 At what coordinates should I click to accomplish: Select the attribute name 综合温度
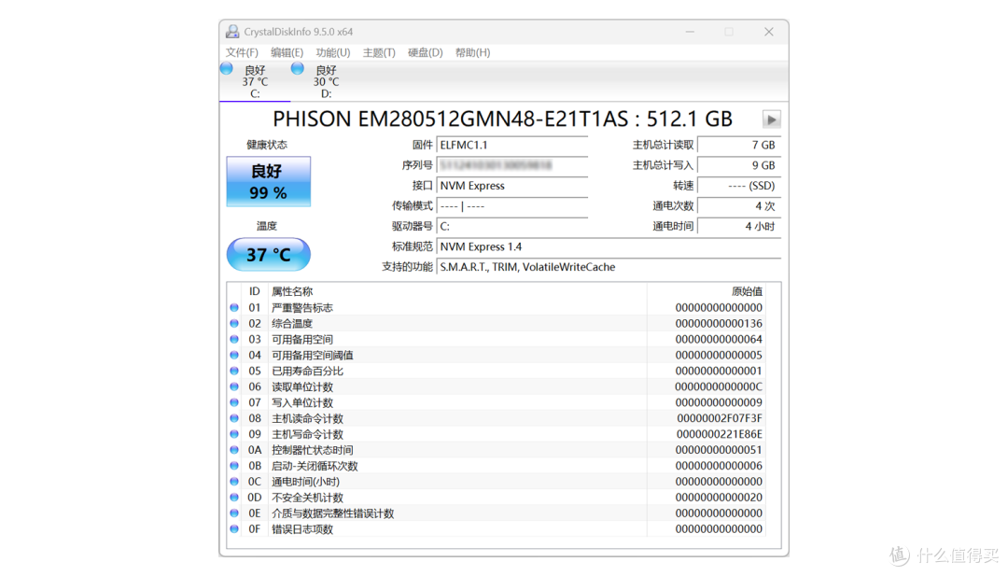[292, 323]
